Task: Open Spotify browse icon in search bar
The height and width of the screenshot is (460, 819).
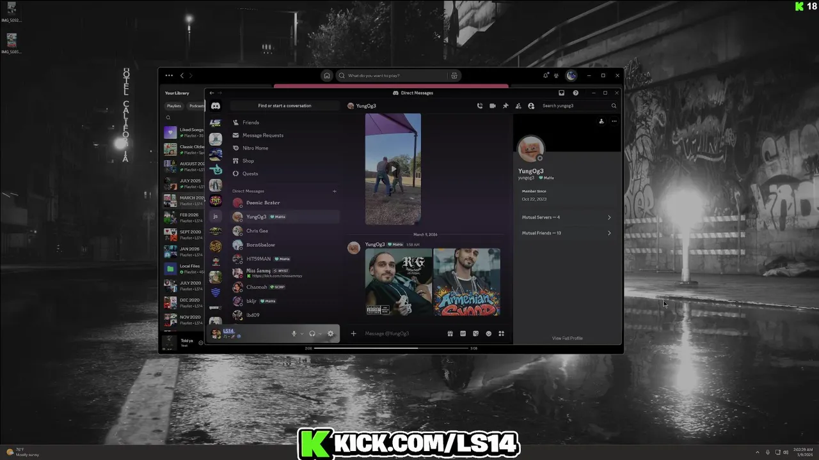Action: pos(454,75)
